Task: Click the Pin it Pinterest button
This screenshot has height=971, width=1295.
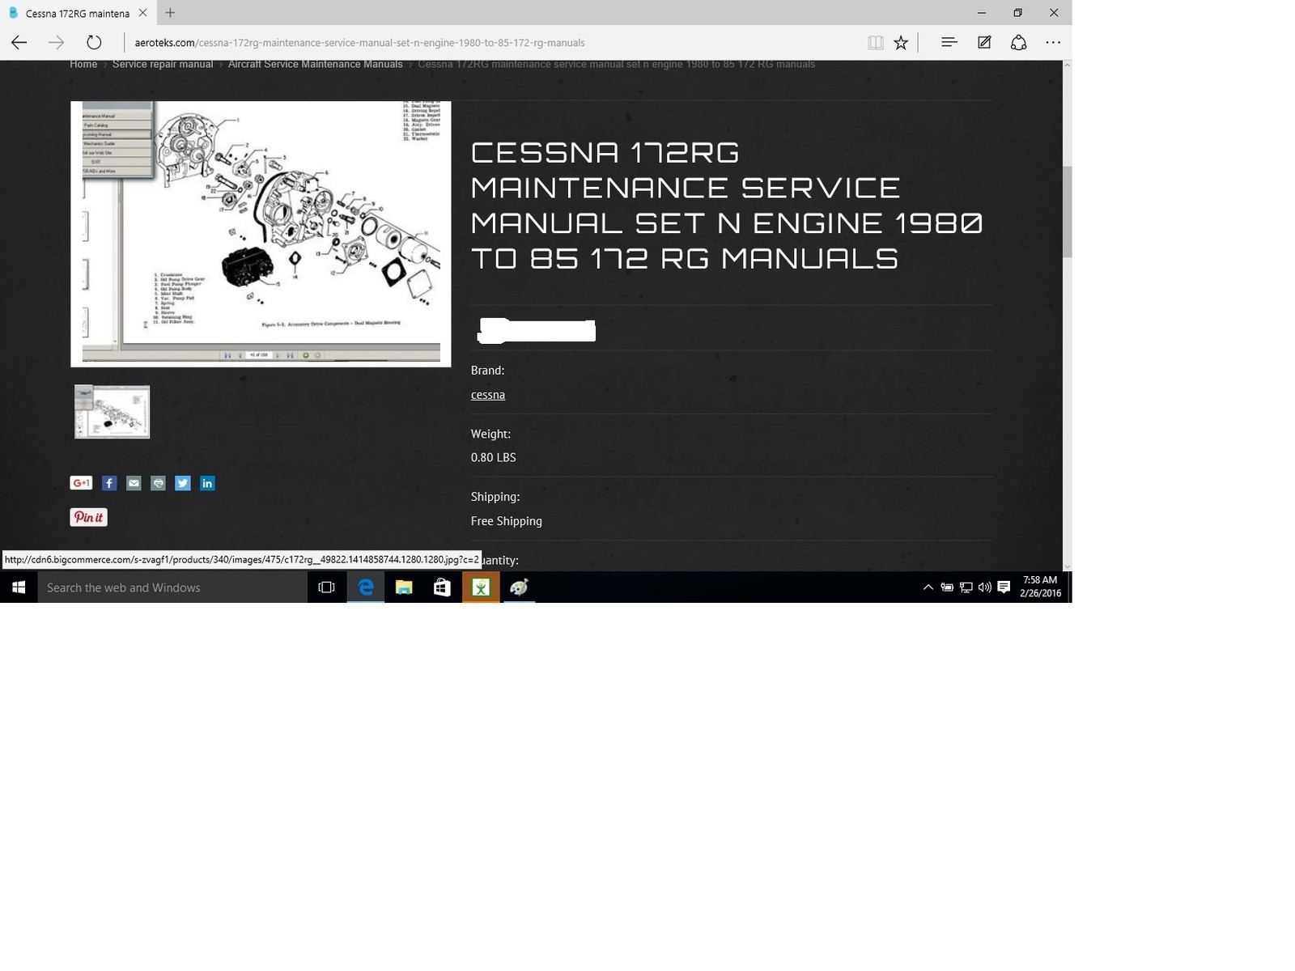Action: [89, 517]
